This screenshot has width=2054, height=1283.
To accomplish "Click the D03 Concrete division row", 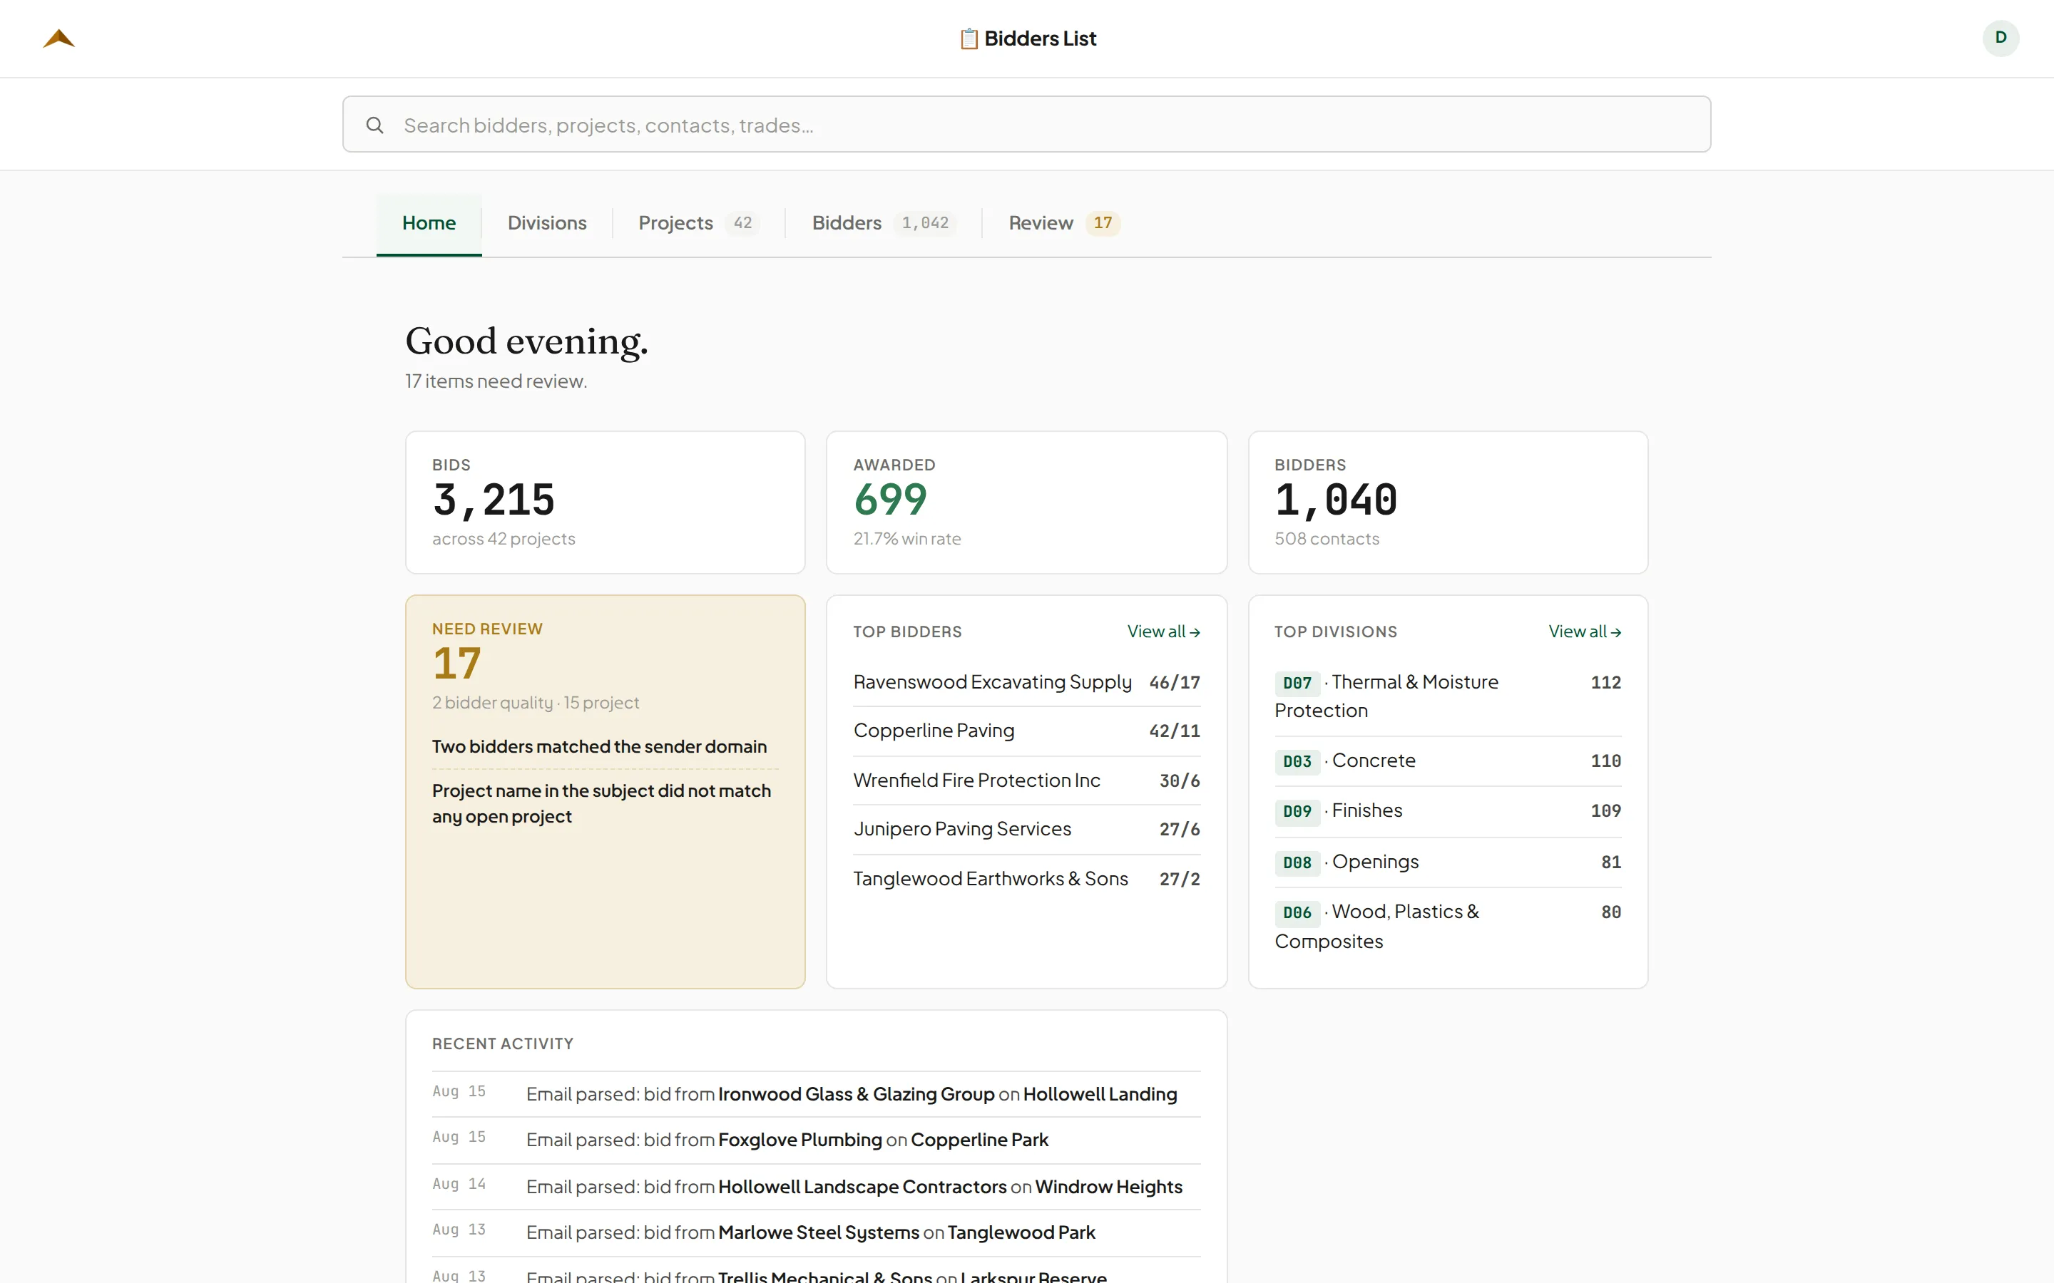I will tap(1447, 761).
